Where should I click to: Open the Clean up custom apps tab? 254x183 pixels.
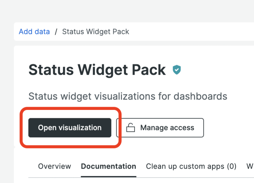point(191,166)
